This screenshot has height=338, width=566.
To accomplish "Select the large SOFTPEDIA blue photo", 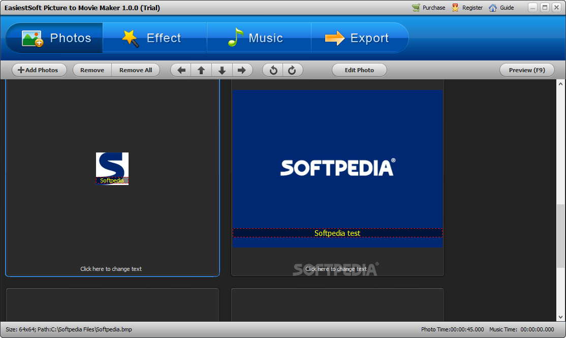I will pos(337,169).
